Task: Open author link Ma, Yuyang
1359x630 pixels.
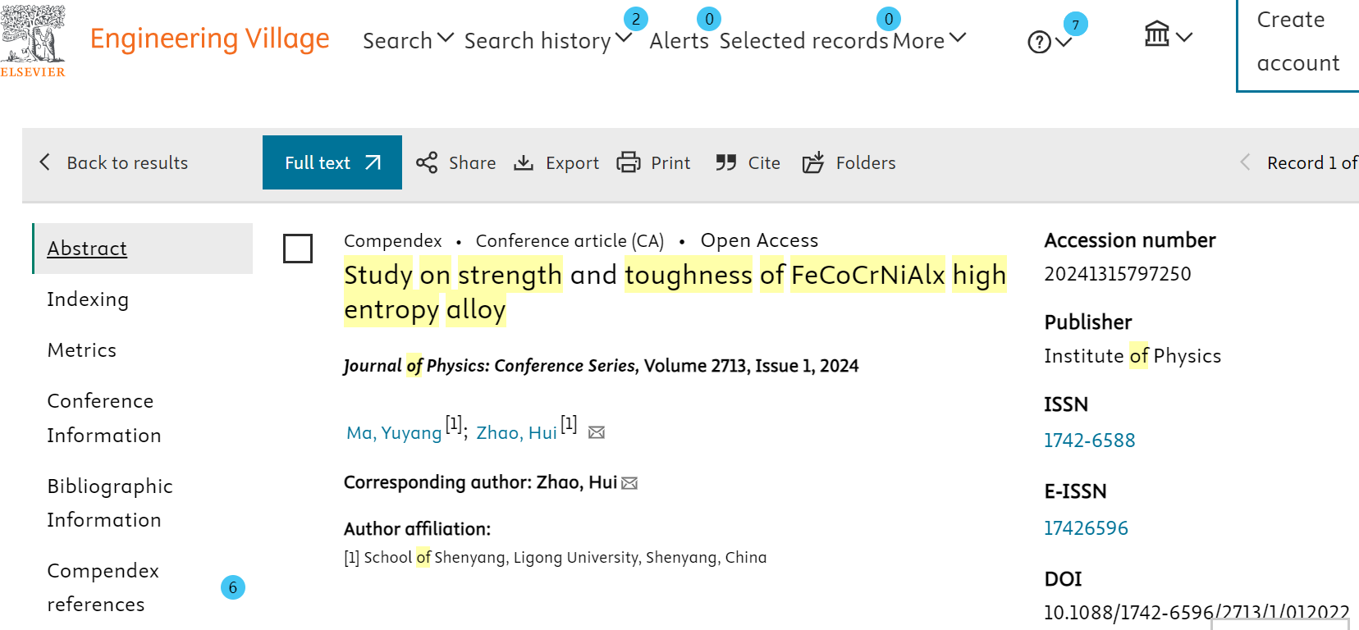Action: [x=394, y=432]
